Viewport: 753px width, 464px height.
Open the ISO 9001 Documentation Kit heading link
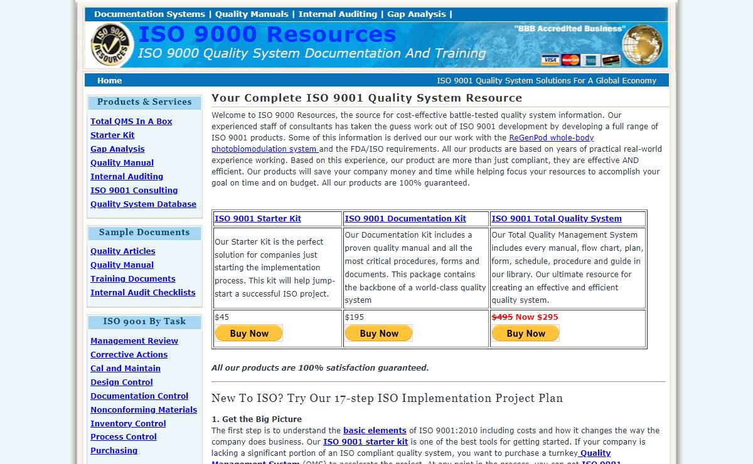pyautogui.click(x=405, y=218)
